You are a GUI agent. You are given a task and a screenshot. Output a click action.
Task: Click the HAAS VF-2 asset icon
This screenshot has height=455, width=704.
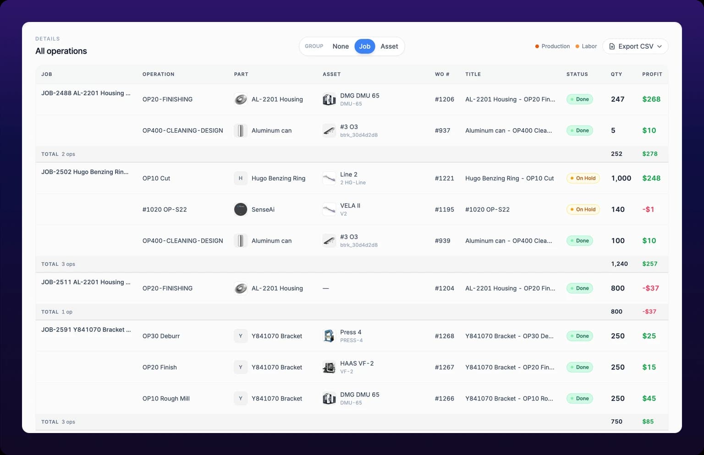(329, 367)
